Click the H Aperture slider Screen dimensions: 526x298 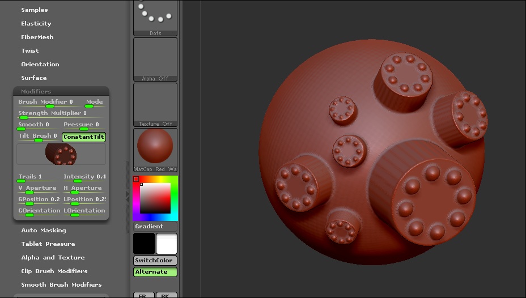click(84, 189)
